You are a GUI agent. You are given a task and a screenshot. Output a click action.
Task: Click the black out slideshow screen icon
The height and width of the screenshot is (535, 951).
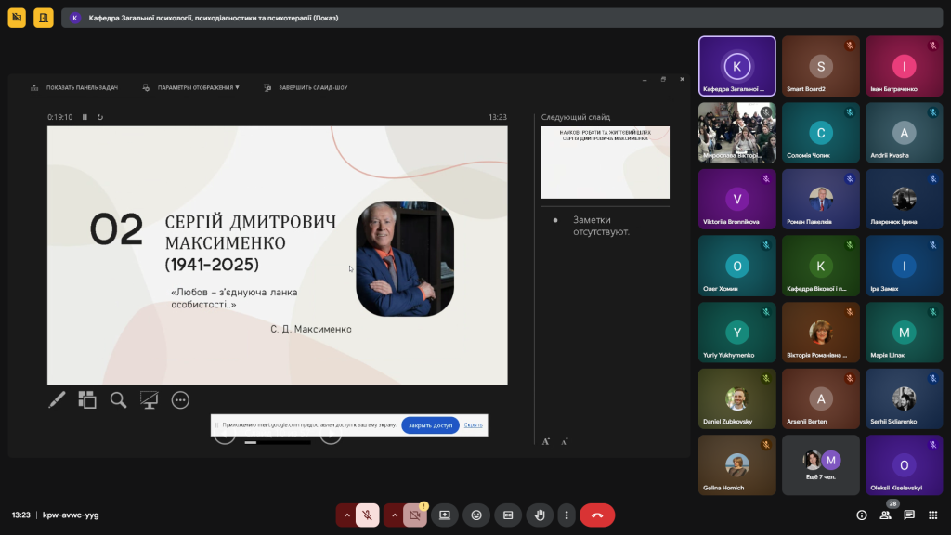tap(149, 399)
